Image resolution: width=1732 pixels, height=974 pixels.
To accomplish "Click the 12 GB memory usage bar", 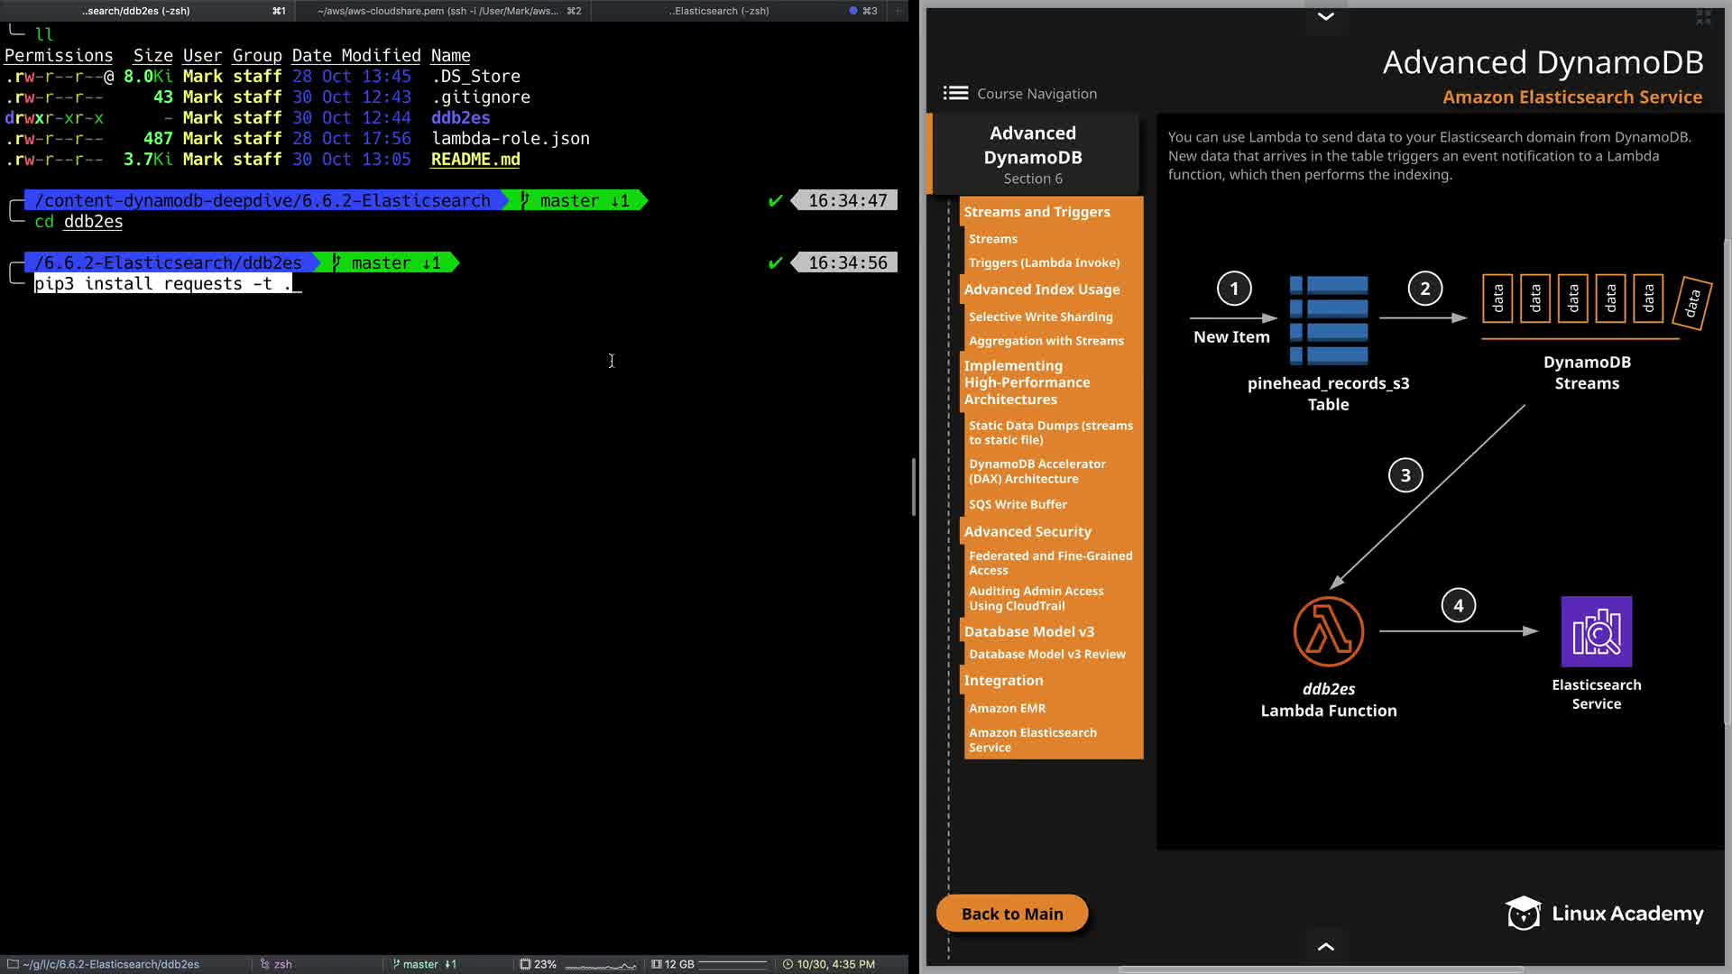I will pos(732,964).
